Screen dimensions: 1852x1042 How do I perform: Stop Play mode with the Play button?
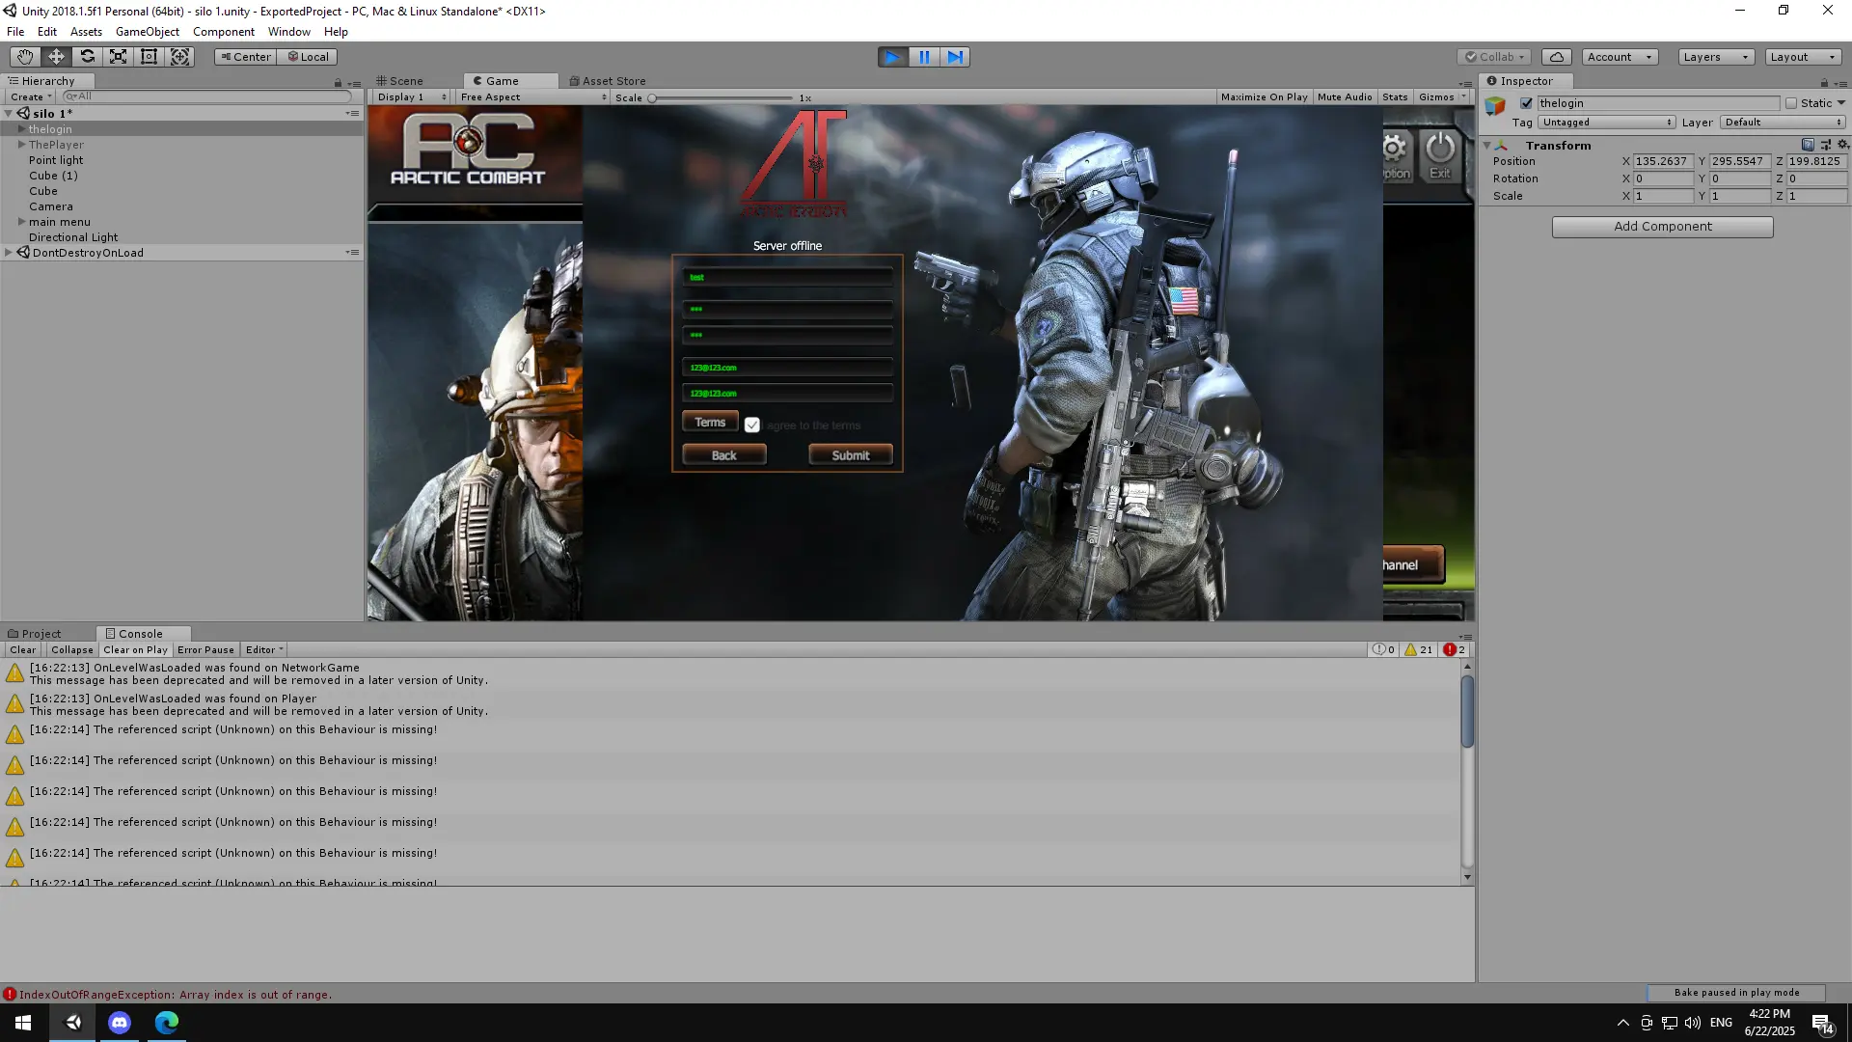893,57
